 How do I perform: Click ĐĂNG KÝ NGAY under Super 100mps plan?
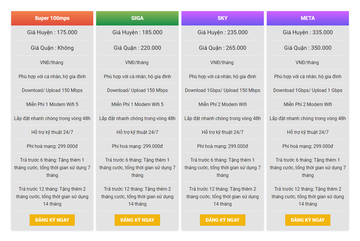click(x=52, y=220)
